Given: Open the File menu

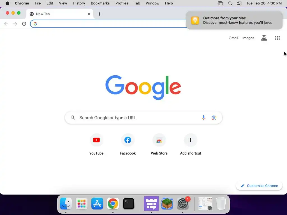Looking at the screenshot, I should tap(38, 3).
